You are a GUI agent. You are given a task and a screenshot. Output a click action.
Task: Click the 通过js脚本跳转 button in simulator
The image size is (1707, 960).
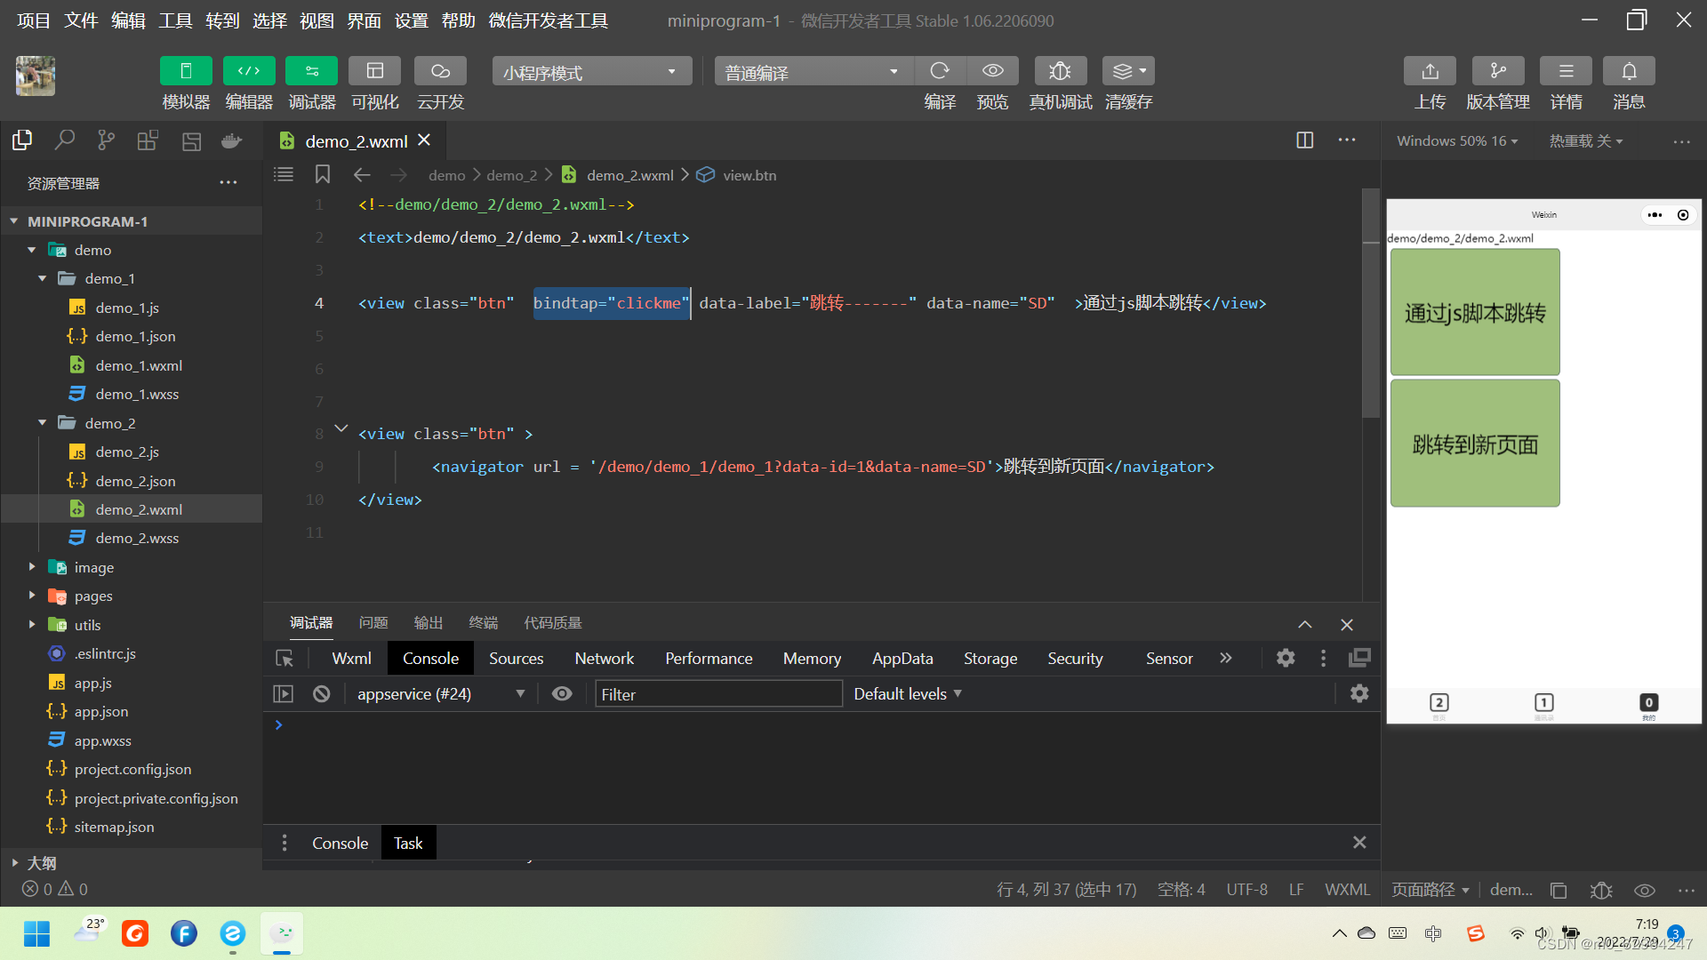coord(1475,312)
